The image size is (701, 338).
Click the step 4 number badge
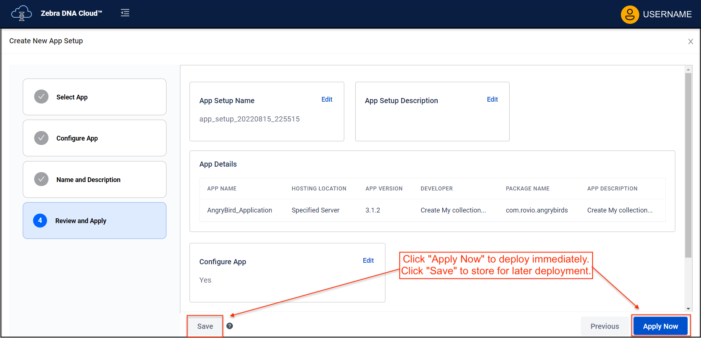(x=40, y=221)
